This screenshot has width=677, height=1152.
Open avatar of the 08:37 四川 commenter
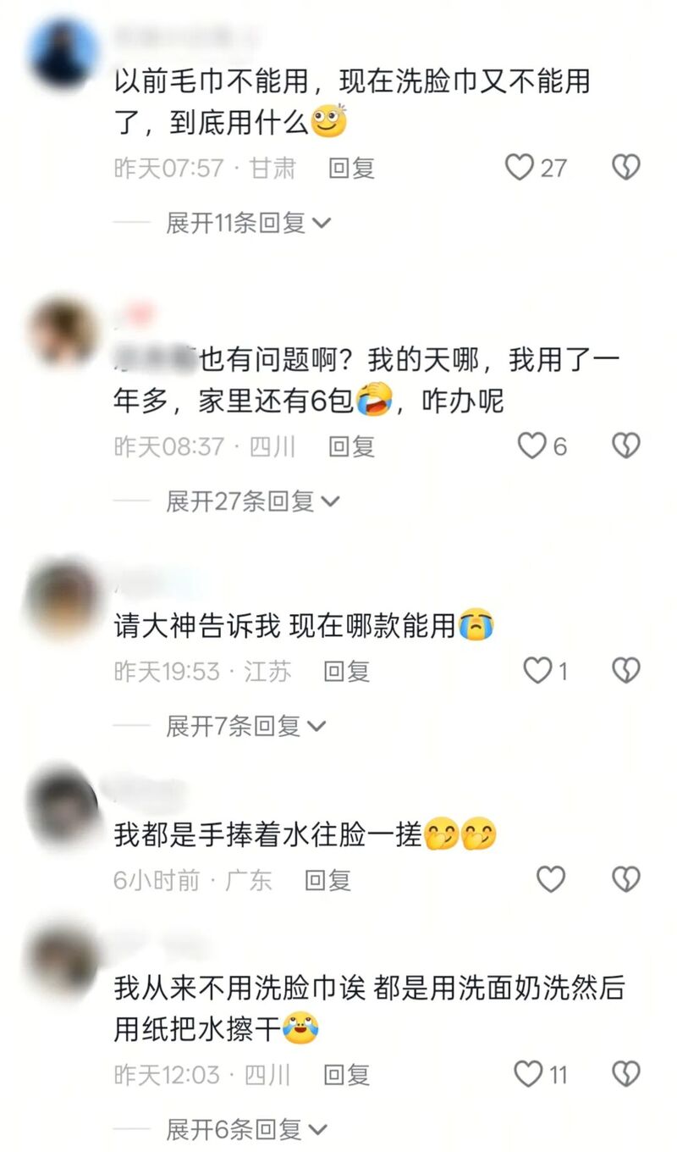pos(63,332)
